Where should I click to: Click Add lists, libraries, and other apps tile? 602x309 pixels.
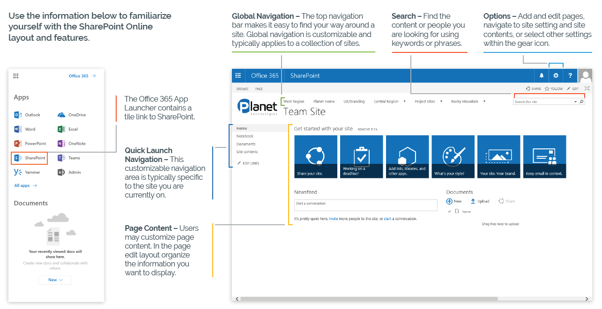(x=407, y=157)
